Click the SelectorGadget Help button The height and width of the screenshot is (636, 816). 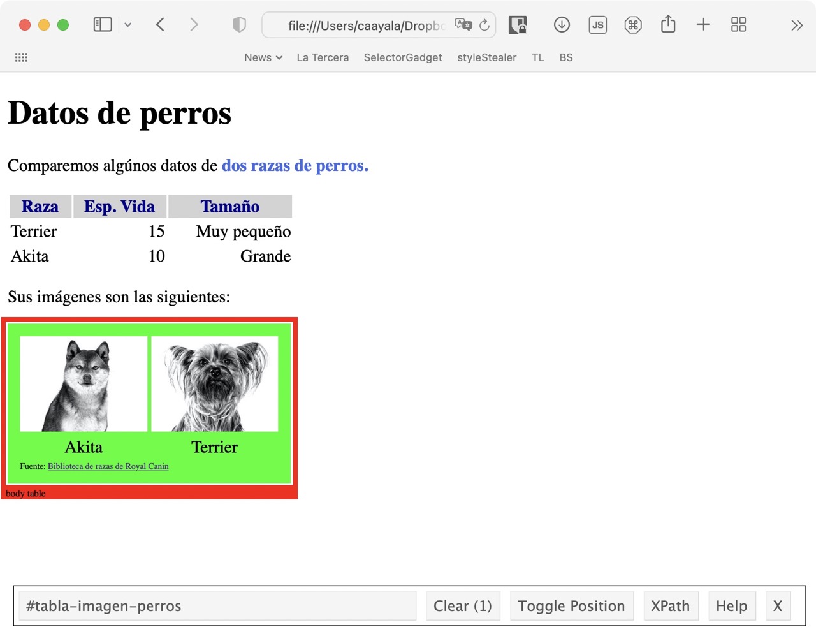tap(732, 606)
